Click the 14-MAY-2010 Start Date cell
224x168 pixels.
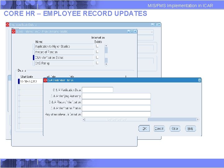[x=31, y=81]
